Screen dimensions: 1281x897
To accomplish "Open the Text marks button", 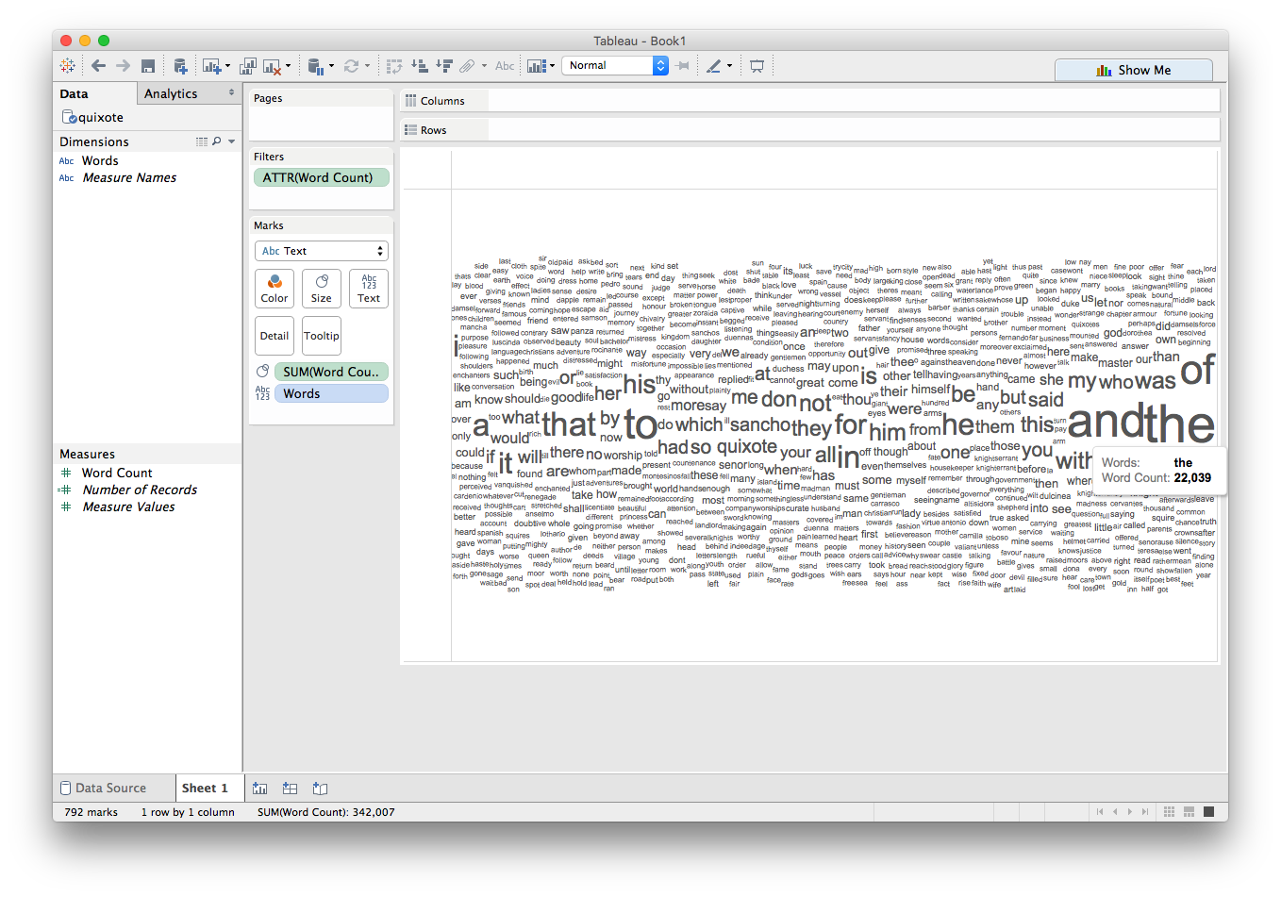I will click(369, 288).
